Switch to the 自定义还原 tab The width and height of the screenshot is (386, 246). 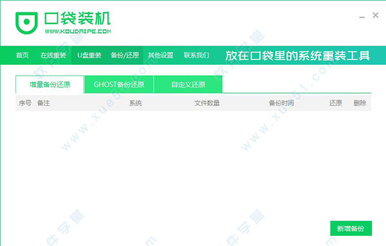coord(188,85)
